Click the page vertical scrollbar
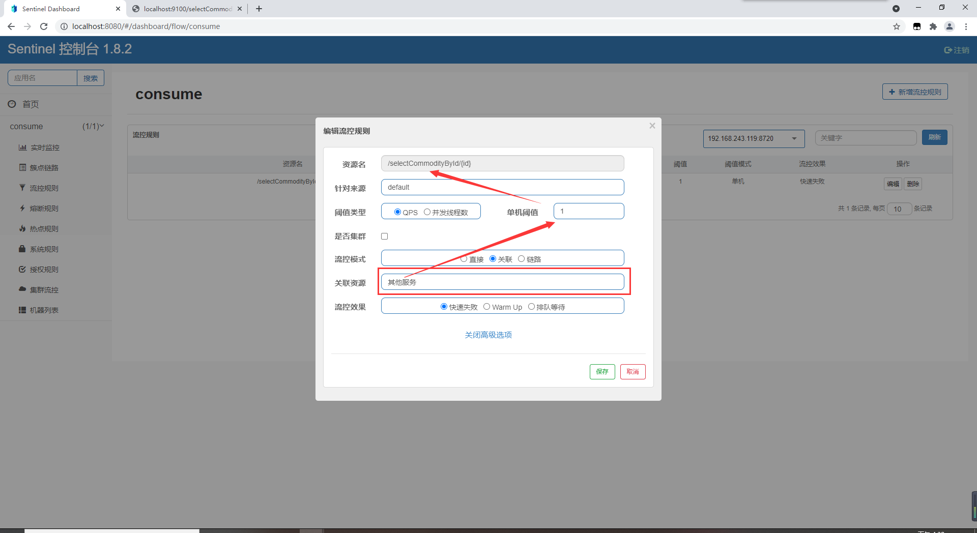This screenshot has height=533, width=977. click(x=974, y=506)
